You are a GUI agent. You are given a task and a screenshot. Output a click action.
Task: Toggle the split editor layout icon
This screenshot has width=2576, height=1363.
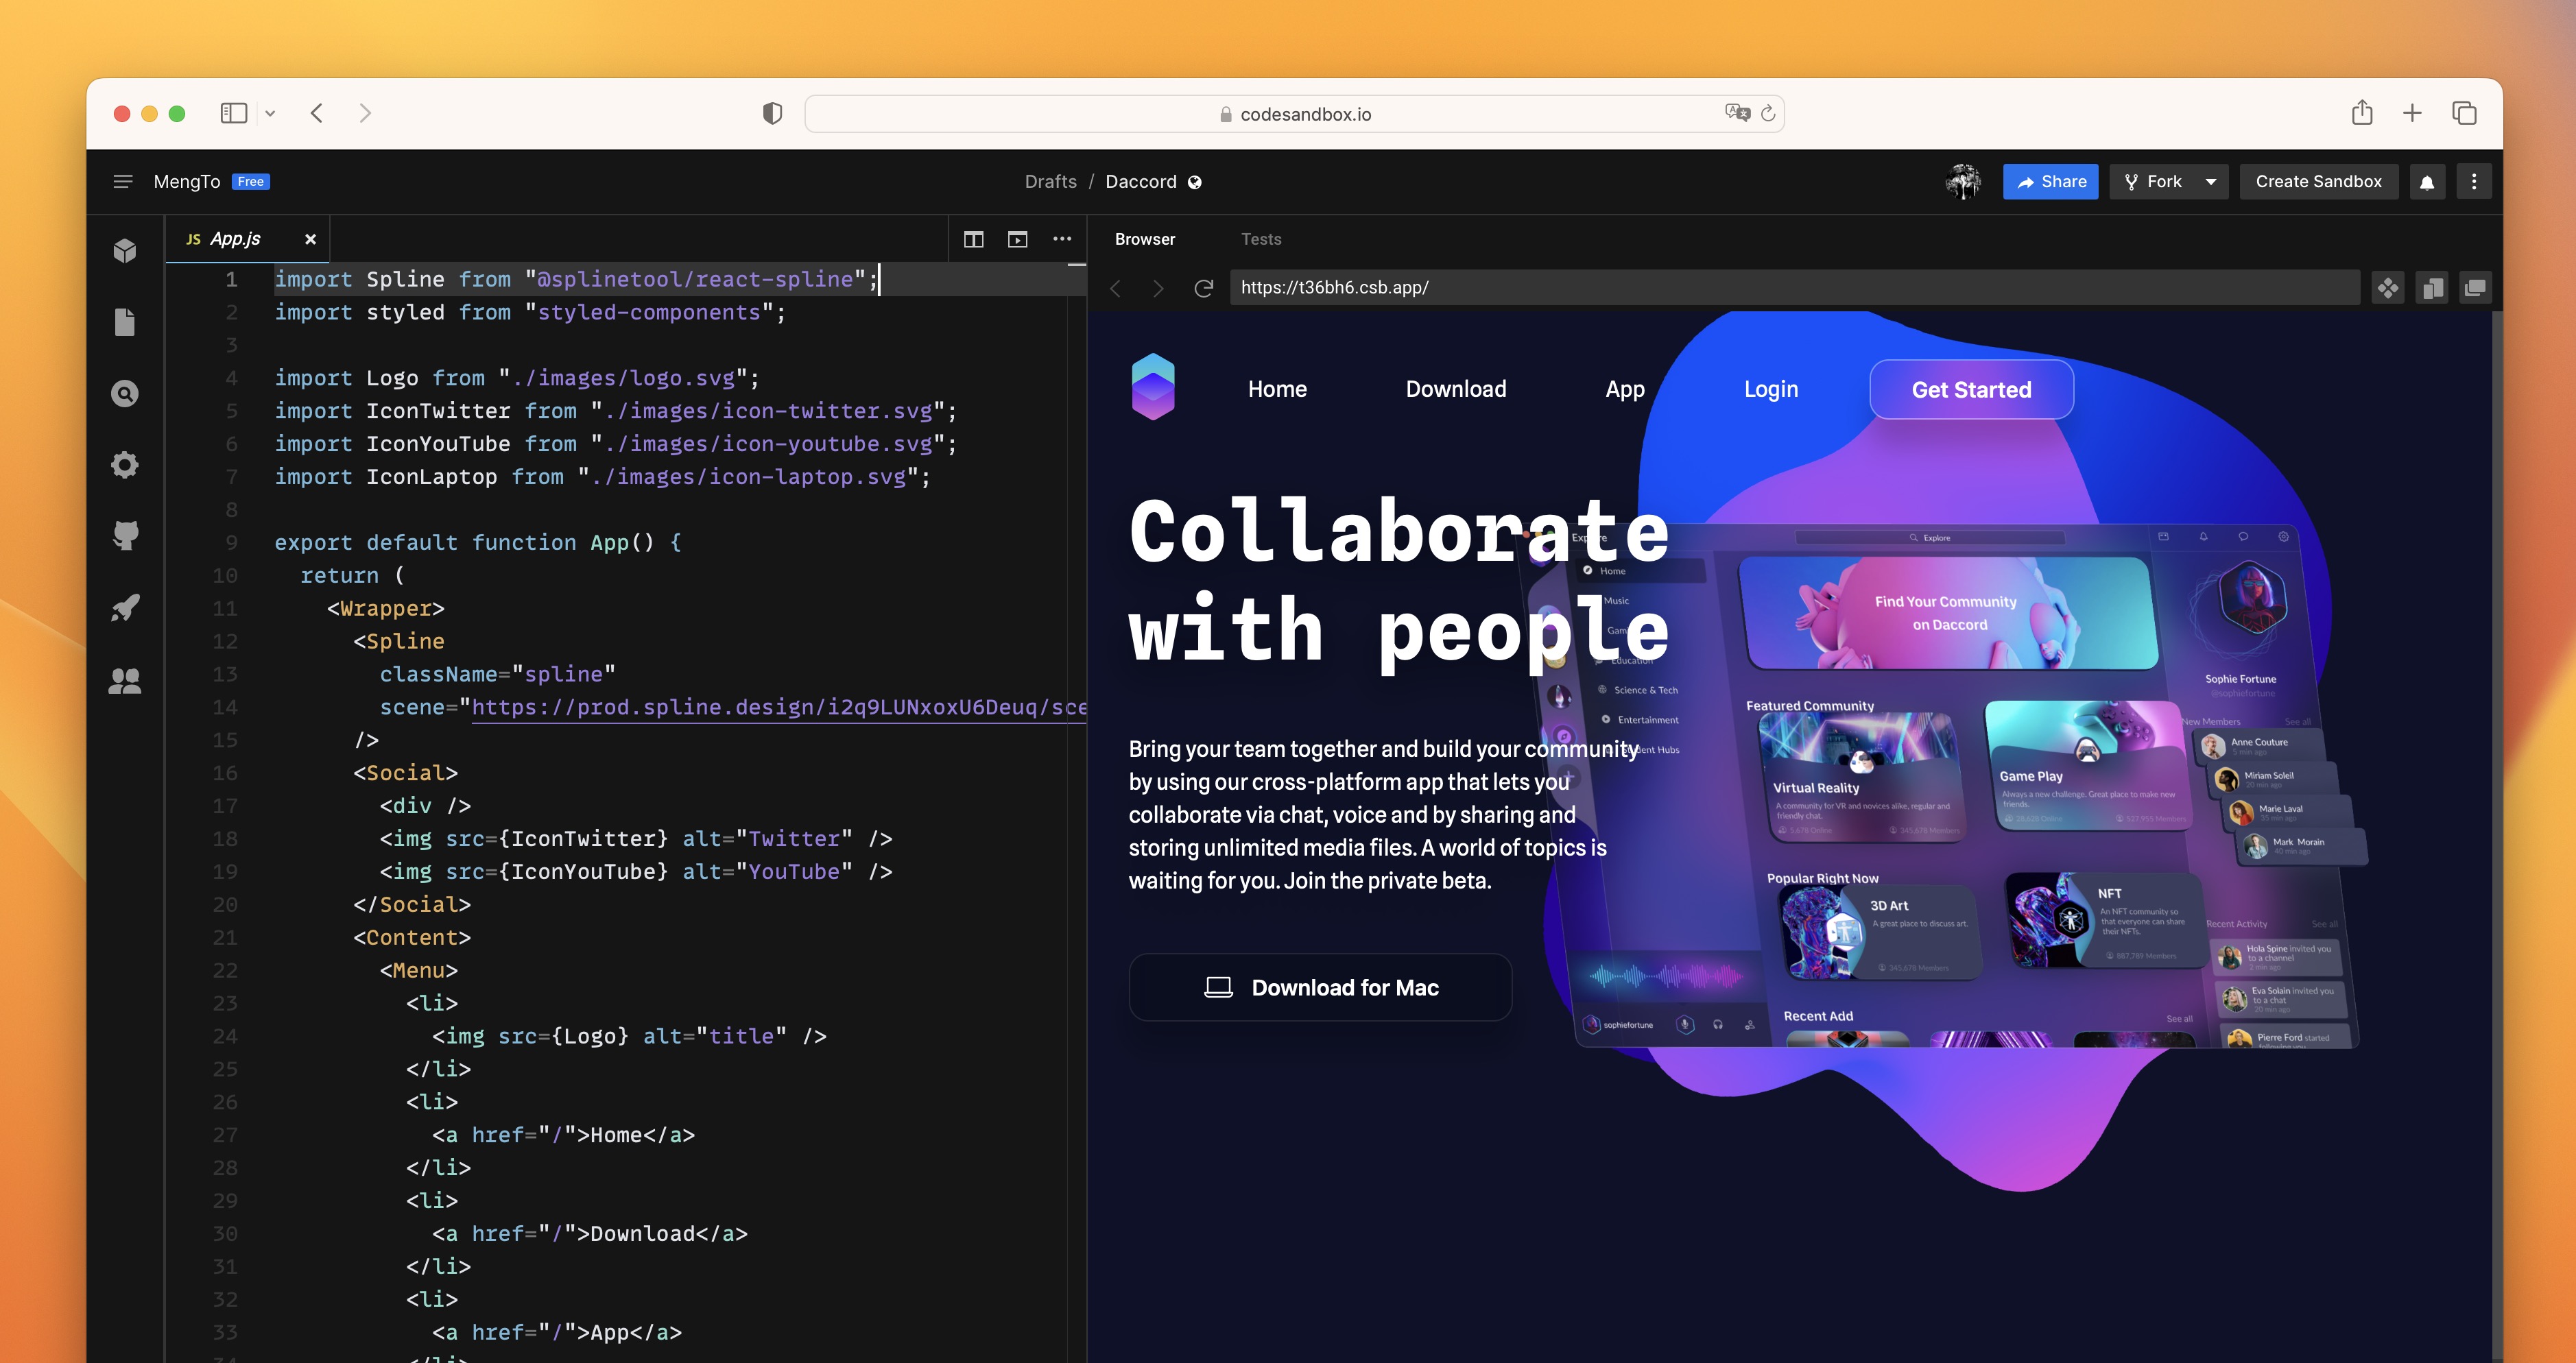(x=973, y=239)
